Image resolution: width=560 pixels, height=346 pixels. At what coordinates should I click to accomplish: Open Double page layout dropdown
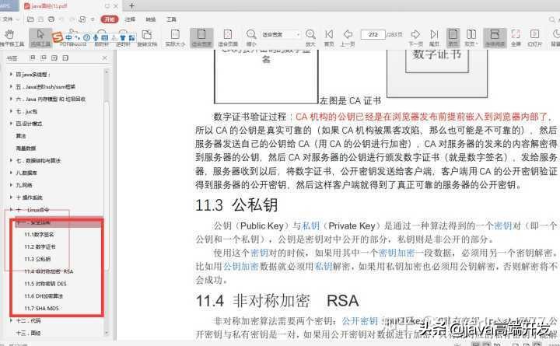[471, 37]
